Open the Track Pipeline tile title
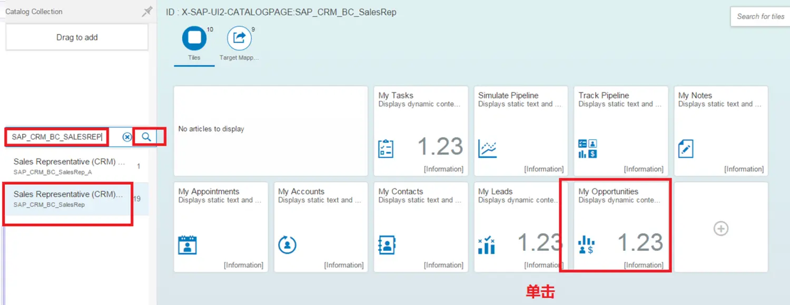790x305 pixels. coord(604,95)
